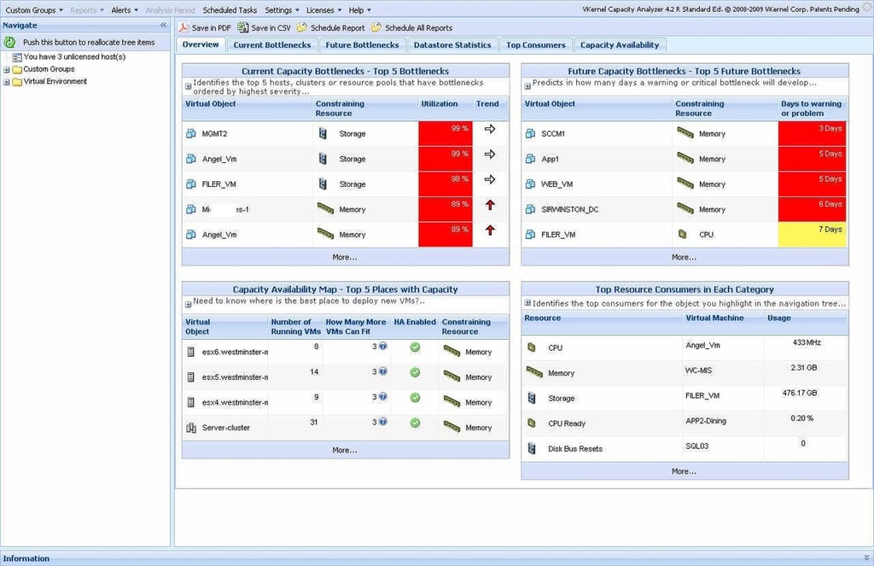Click the yellow 7 Days cell for FILER_VM
874x566 pixels.
click(813, 234)
